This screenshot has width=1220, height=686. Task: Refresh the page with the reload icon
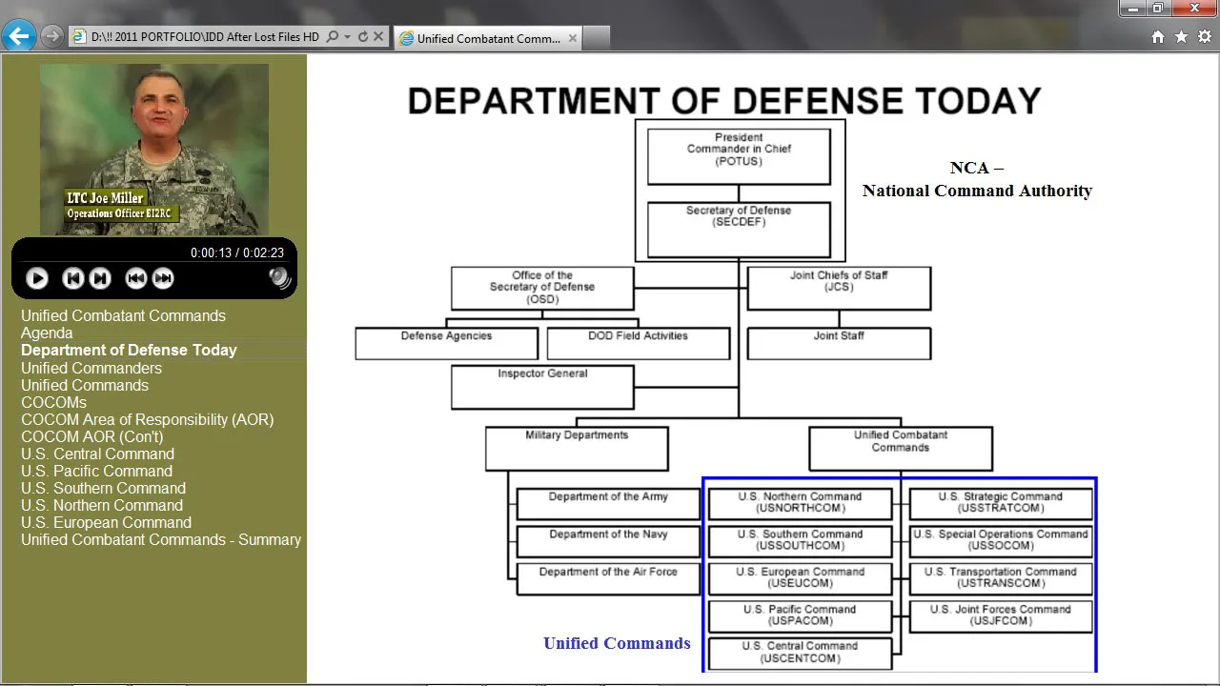pyautogui.click(x=363, y=37)
